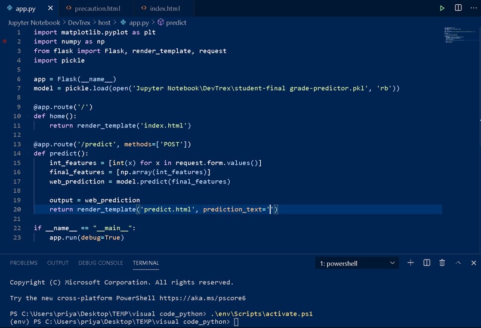Run the Python file with play icon
This screenshot has width=481, height=328.
point(442,8)
